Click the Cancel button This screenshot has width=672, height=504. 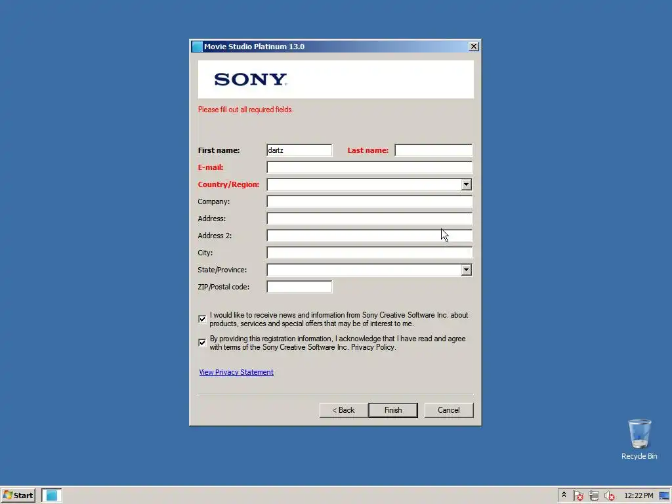tap(449, 410)
